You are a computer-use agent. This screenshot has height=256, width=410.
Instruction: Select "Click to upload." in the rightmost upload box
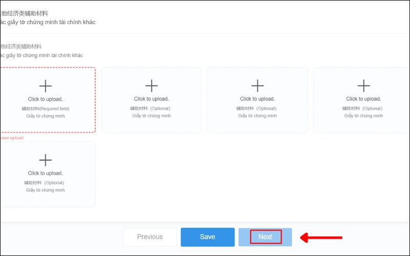(x=363, y=99)
